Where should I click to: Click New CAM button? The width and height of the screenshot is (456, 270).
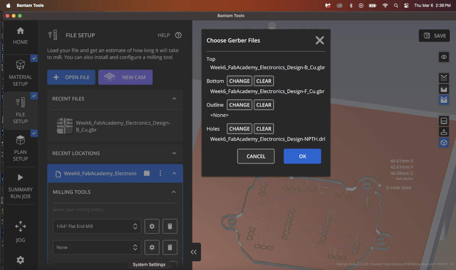pyautogui.click(x=125, y=77)
